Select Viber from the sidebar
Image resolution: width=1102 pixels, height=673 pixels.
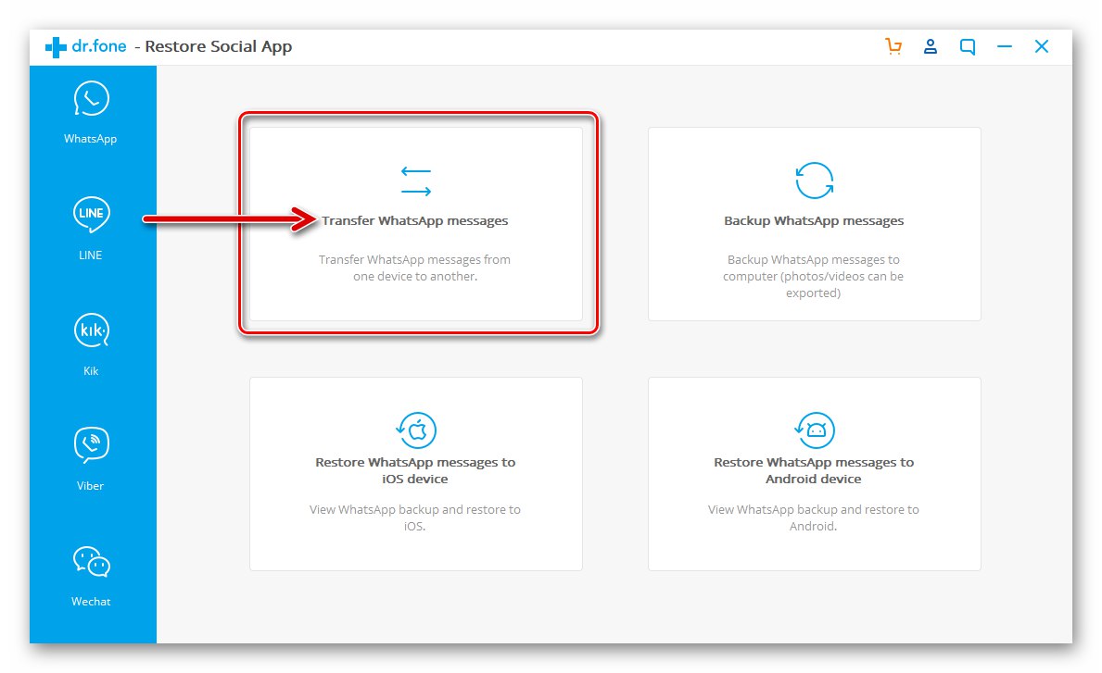(90, 445)
